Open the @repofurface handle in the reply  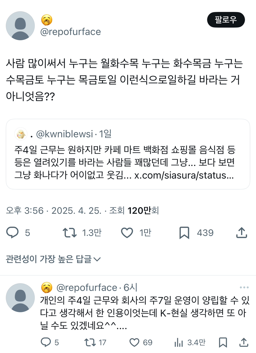pos(87,288)
